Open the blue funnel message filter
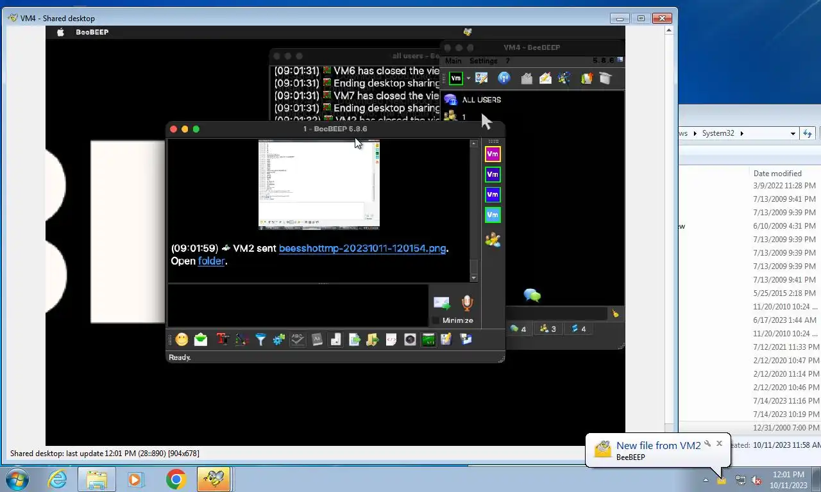This screenshot has width=821, height=492. [260, 340]
